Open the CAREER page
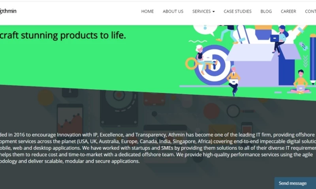Screen dimensions: 316x189 coord(288,11)
